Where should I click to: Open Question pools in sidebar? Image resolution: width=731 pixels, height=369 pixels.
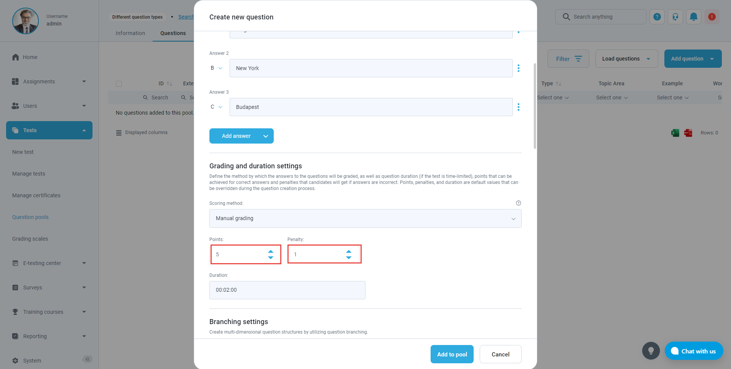click(x=30, y=217)
